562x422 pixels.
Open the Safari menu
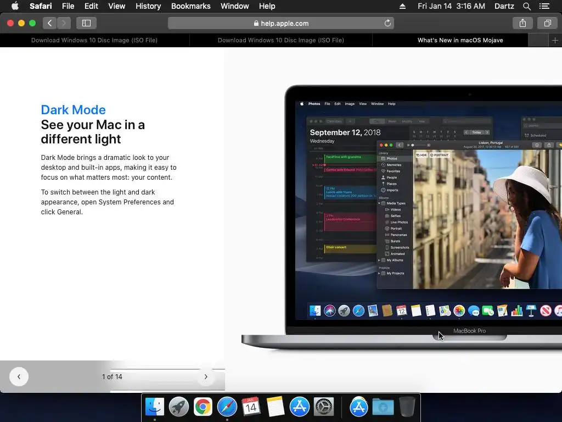[41, 6]
